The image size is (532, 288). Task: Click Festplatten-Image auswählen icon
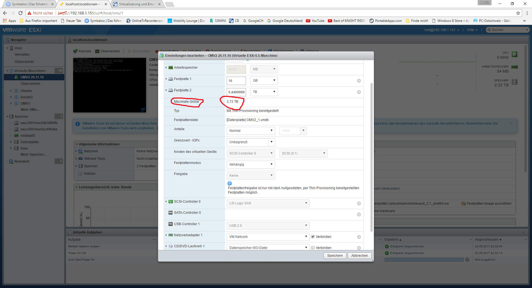(463, 204)
